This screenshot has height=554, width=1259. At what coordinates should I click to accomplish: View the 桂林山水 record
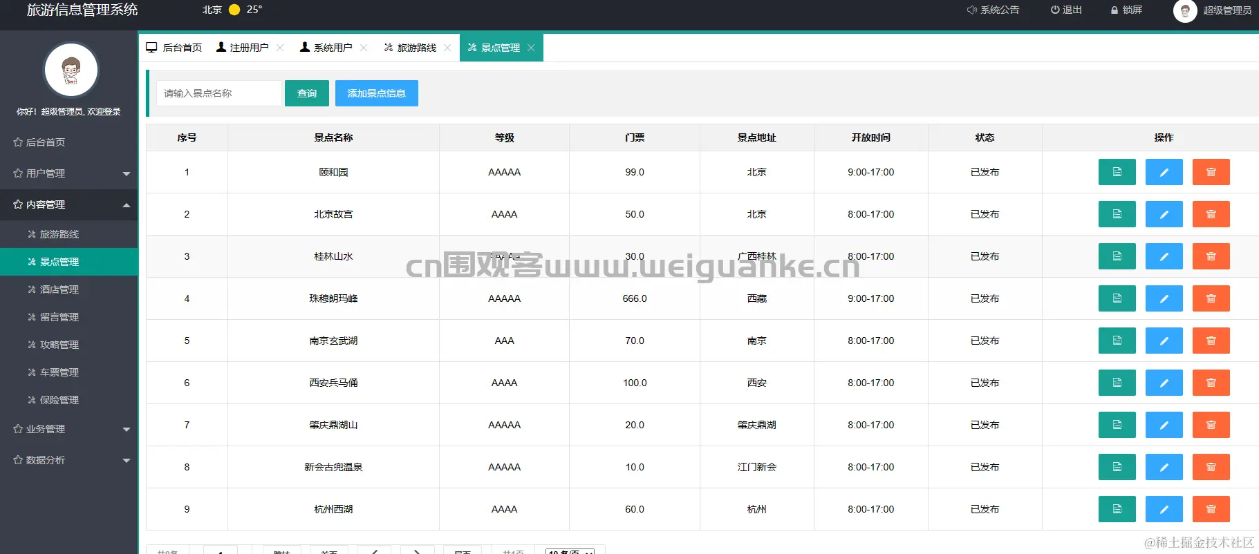coord(1117,256)
